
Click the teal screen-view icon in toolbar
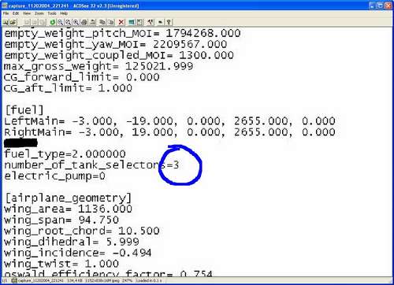(132, 22)
